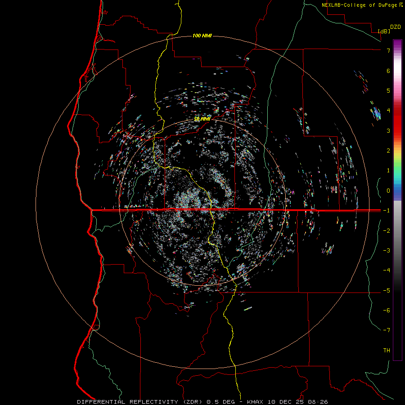Click the 50 NMI range ring label
The height and width of the screenshot is (405, 405).
(x=202, y=119)
